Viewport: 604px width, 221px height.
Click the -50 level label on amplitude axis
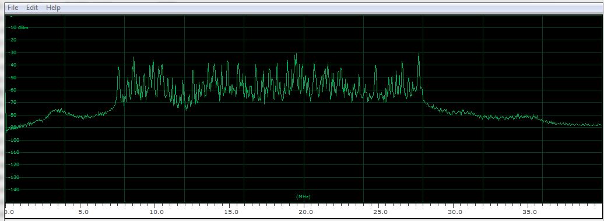[13, 78]
